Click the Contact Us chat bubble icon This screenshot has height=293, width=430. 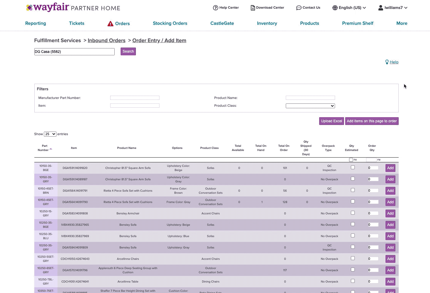tap(299, 8)
